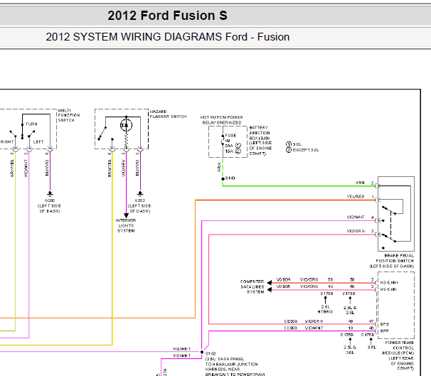Click the MULTI-FUNCTION SWITCH label
Screen dimensions: 431x376
[x=69, y=115]
